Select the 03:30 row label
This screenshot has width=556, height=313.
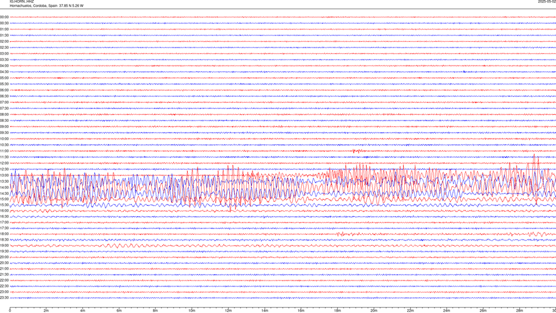(x=4, y=60)
